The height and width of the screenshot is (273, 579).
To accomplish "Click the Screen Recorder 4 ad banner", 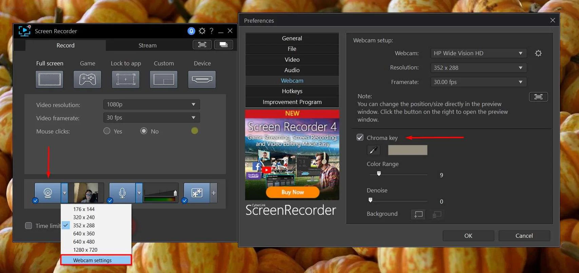I will pyautogui.click(x=292, y=155).
